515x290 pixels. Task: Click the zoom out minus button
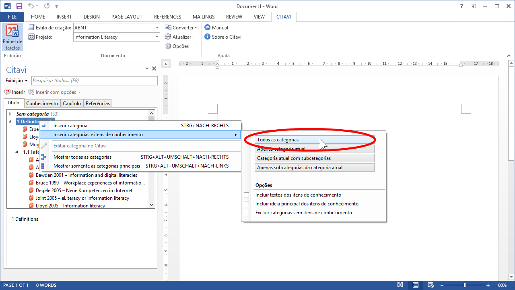[x=443, y=285]
